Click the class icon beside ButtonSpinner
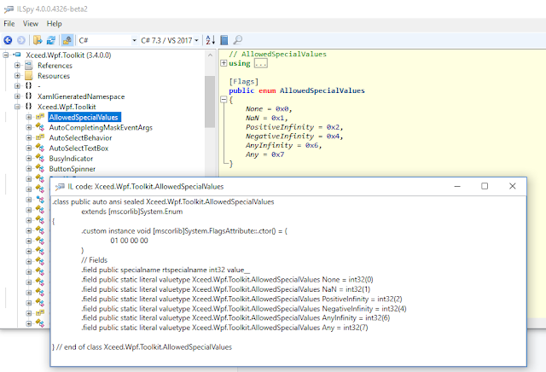The height and width of the screenshot is (372, 546). [x=40, y=169]
